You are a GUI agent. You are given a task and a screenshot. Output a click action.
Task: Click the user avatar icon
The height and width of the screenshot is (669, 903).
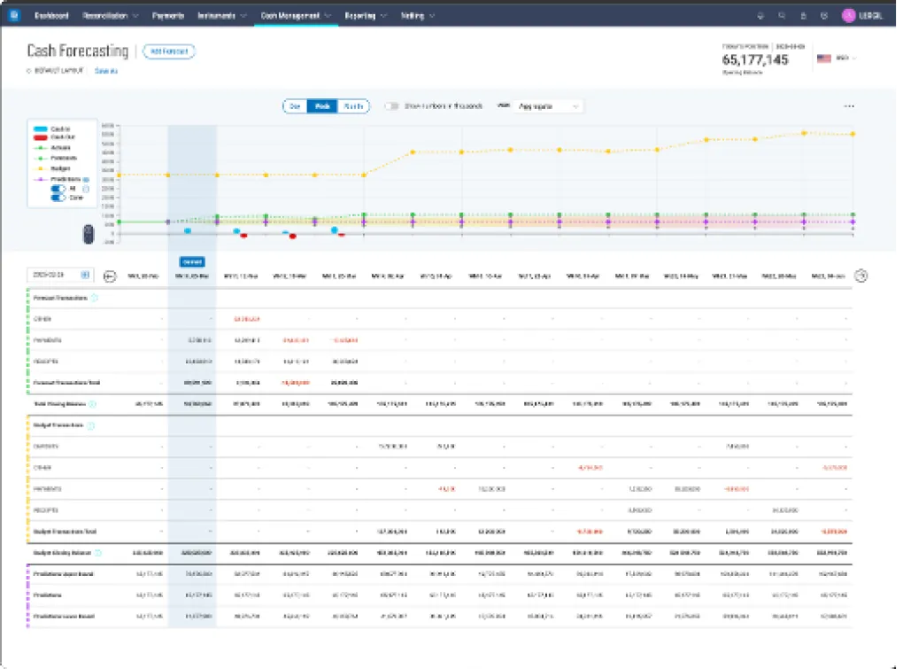848,15
